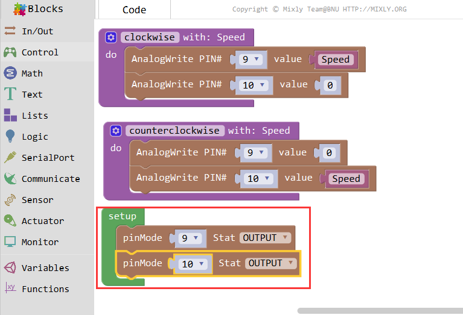
Task: Click the In/Out arrows icon
Action: point(10,31)
